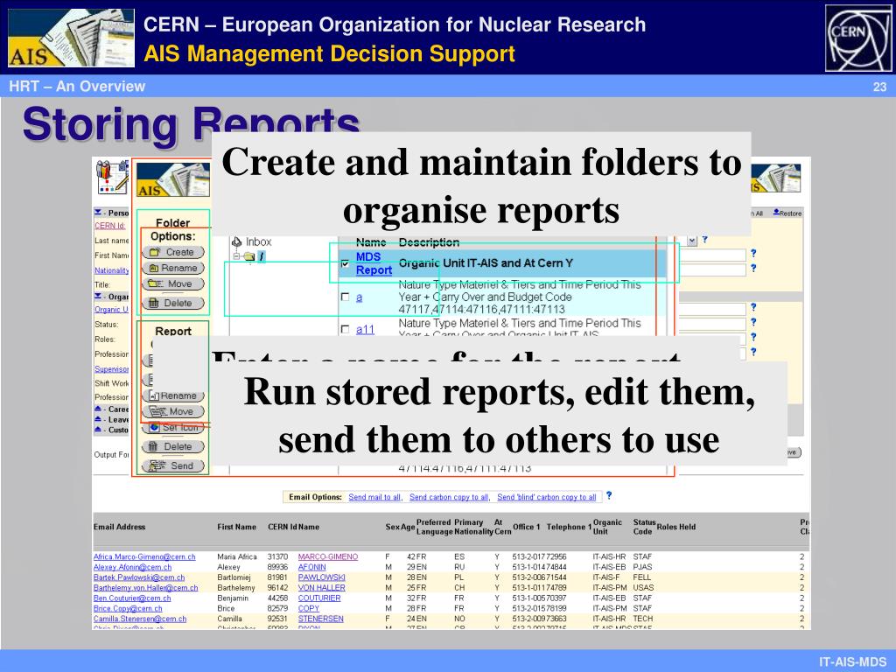The width and height of the screenshot is (896, 672).
Task: Click Rename in the Report options
Action: pyautogui.click(x=173, y=395)
